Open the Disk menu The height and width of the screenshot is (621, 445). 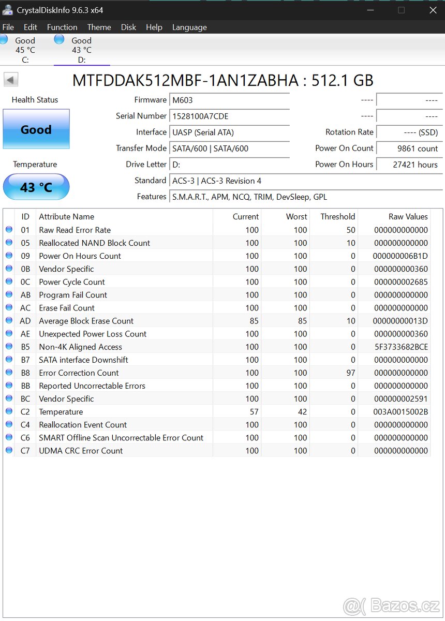[x=128, y=27]
